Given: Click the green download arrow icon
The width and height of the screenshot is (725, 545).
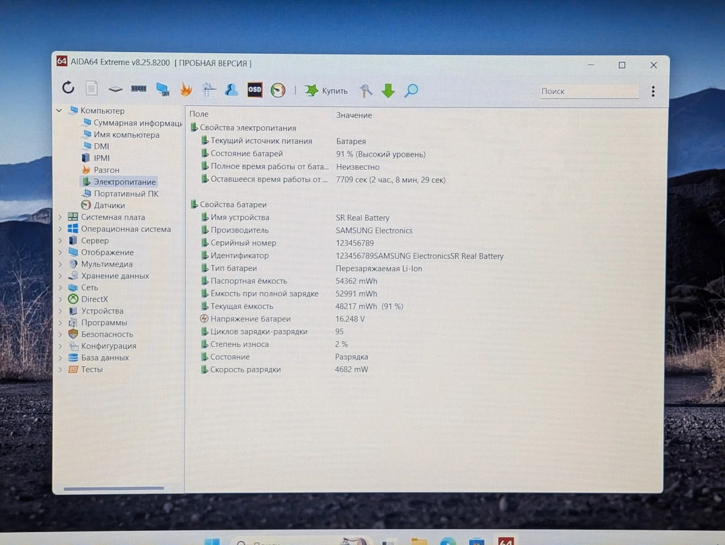Looking at the screenshot, I should pos(388,91).
